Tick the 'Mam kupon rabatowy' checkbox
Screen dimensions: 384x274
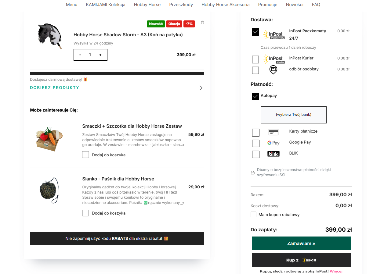coord(253,215)
